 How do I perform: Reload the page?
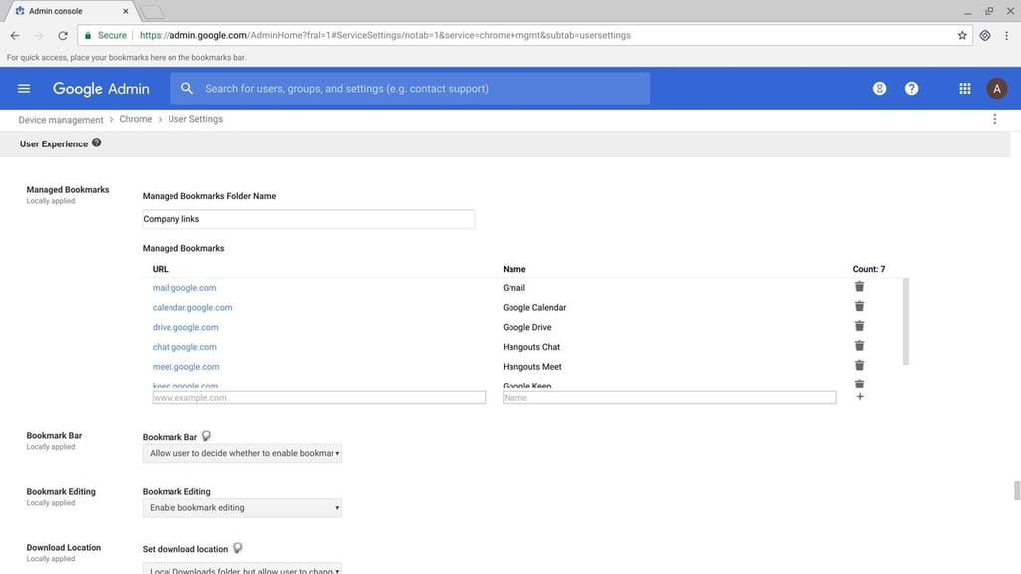pyautogui.click(x=63, y=35)
